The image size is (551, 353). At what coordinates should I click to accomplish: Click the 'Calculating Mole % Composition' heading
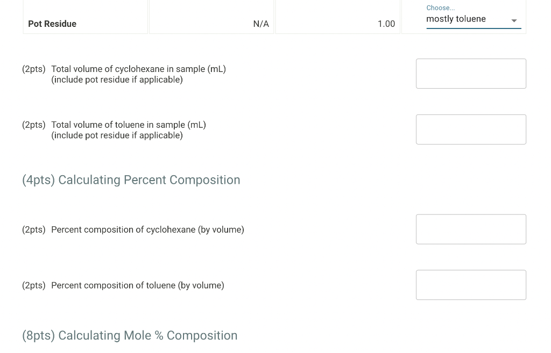click(130, 335)
